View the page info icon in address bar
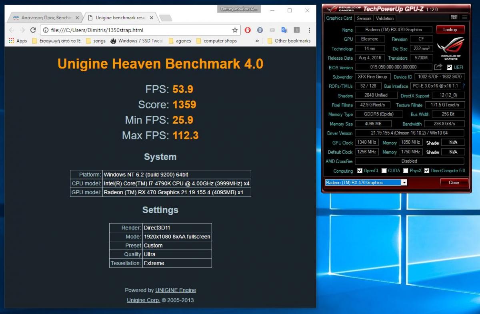Screen dimensions: 480x314 [x=46, y=30]
